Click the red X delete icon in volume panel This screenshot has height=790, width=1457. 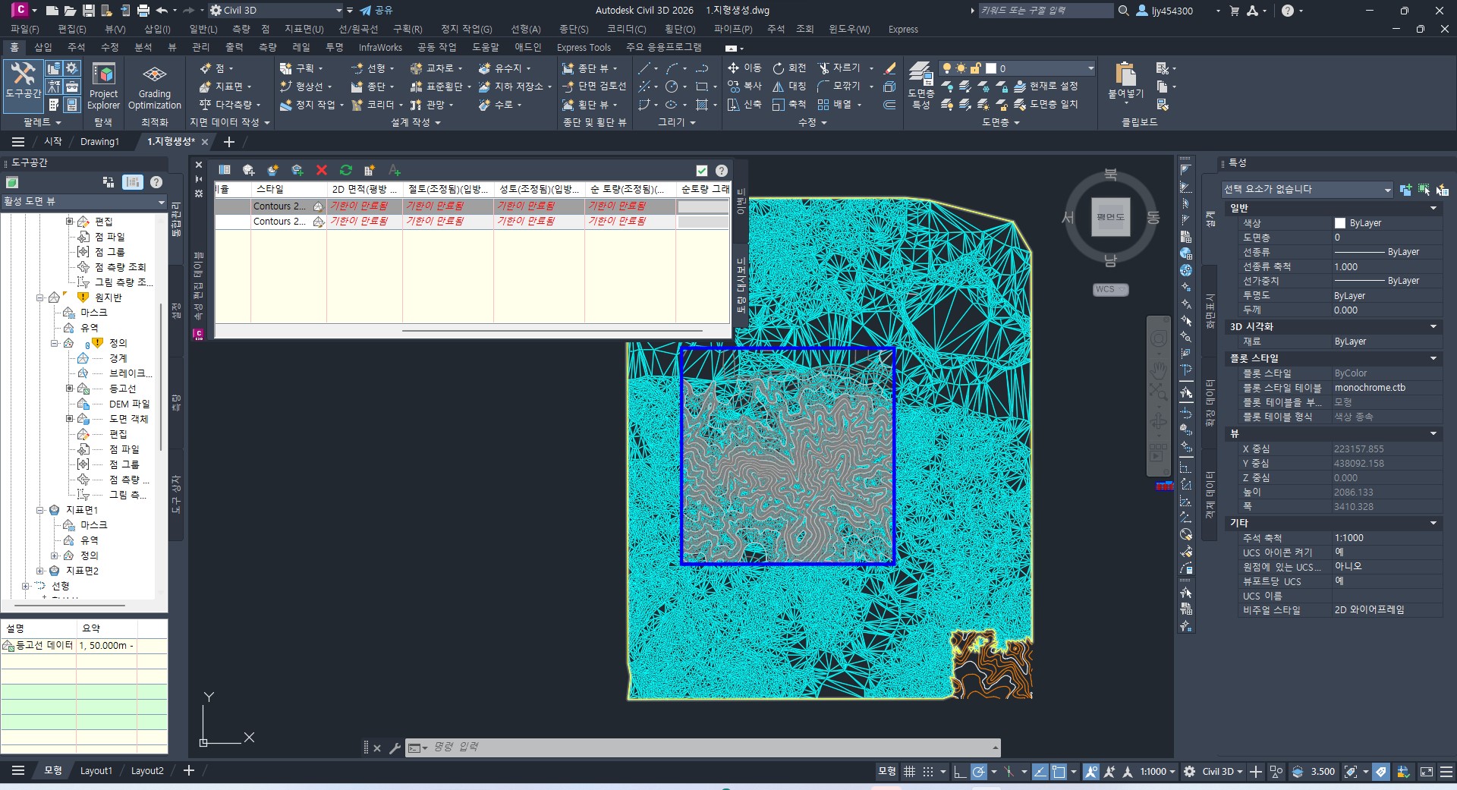pyautogui.click(x=322, y=170)
